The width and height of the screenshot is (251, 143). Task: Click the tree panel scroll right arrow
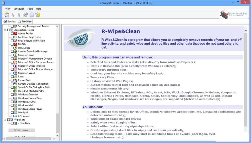coord(54,139)
